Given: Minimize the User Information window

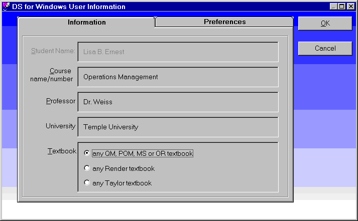Looking at the screenshot, I should 334,7.
